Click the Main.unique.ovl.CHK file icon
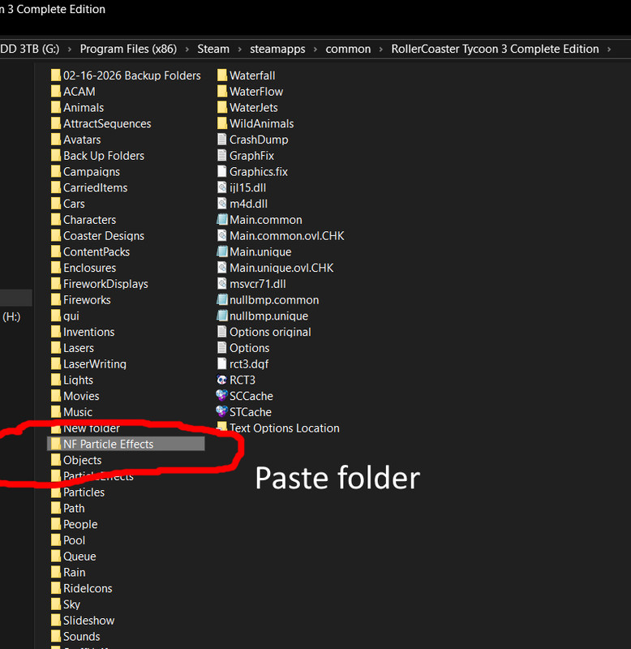The image size is (631, 649). click(222, 268)
